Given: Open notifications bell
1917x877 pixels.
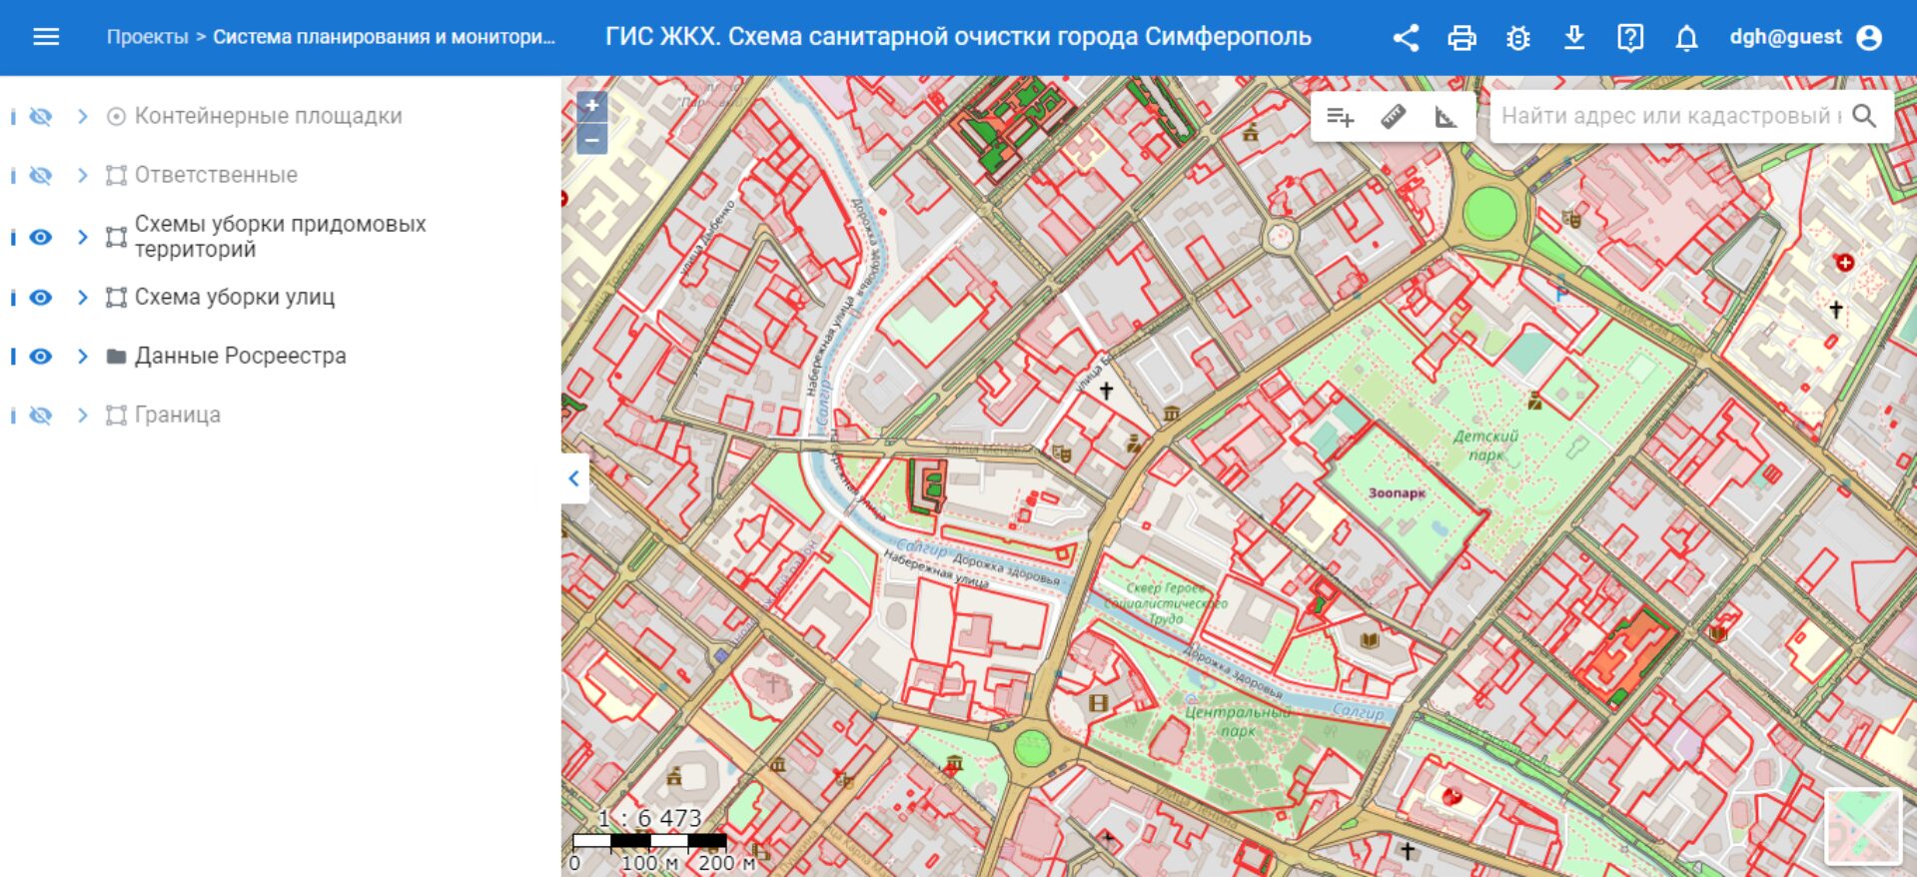Looking at the screenshot, I should click(x=1686, y=38).
